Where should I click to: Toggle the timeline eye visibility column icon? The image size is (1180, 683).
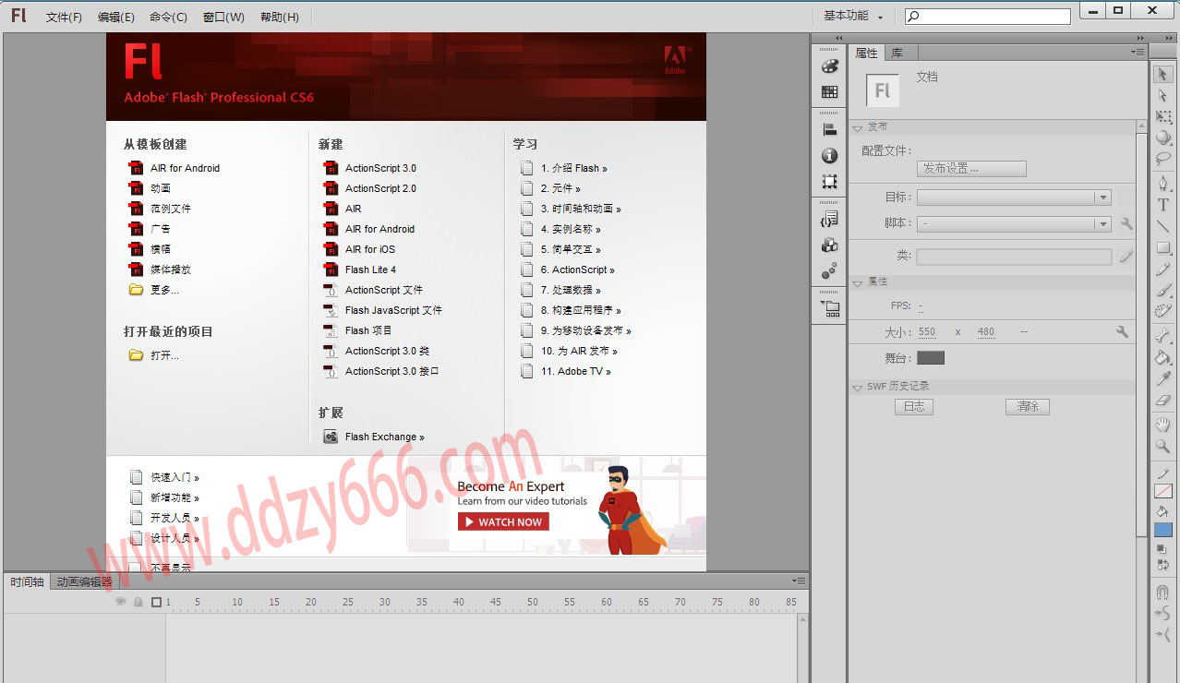(120, 602)
